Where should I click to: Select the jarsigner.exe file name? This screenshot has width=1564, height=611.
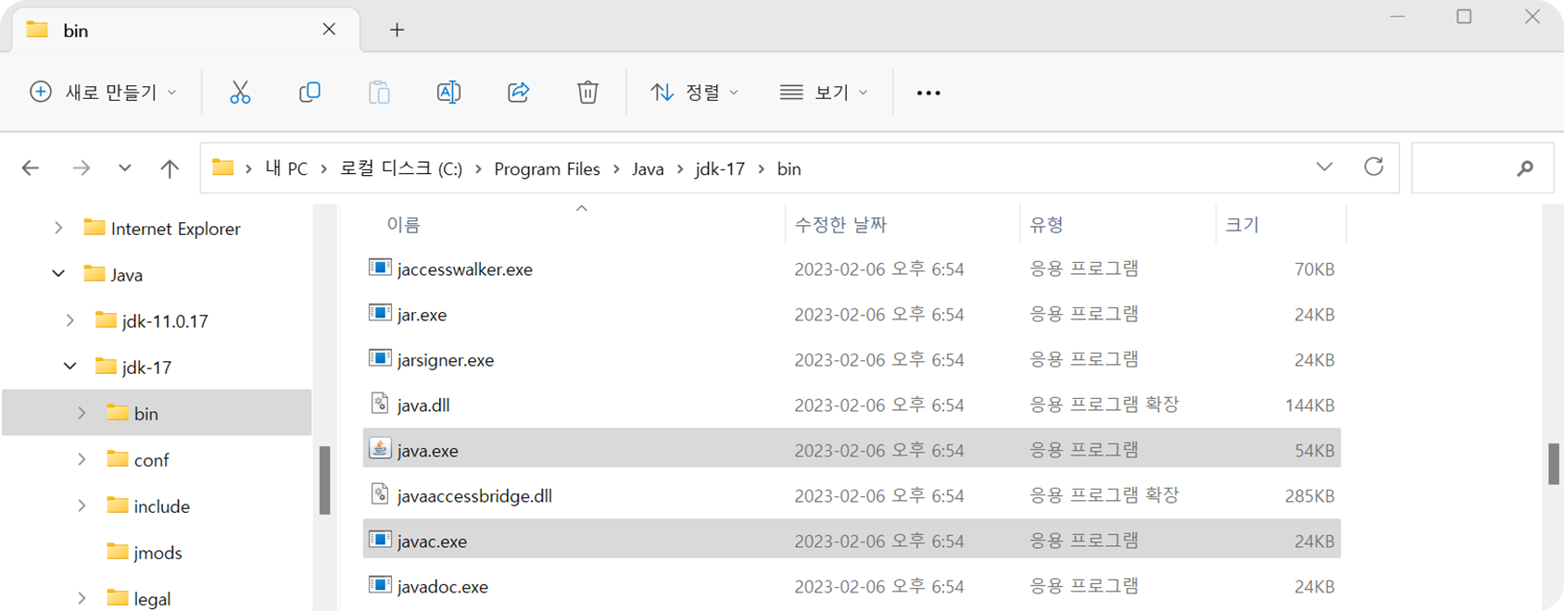tap(446, 360)
